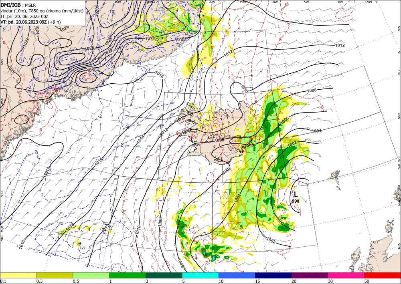The width and height of the screenshot is (401, 284).
Task: Click the legend value '1'
Action: click(111, 281)
